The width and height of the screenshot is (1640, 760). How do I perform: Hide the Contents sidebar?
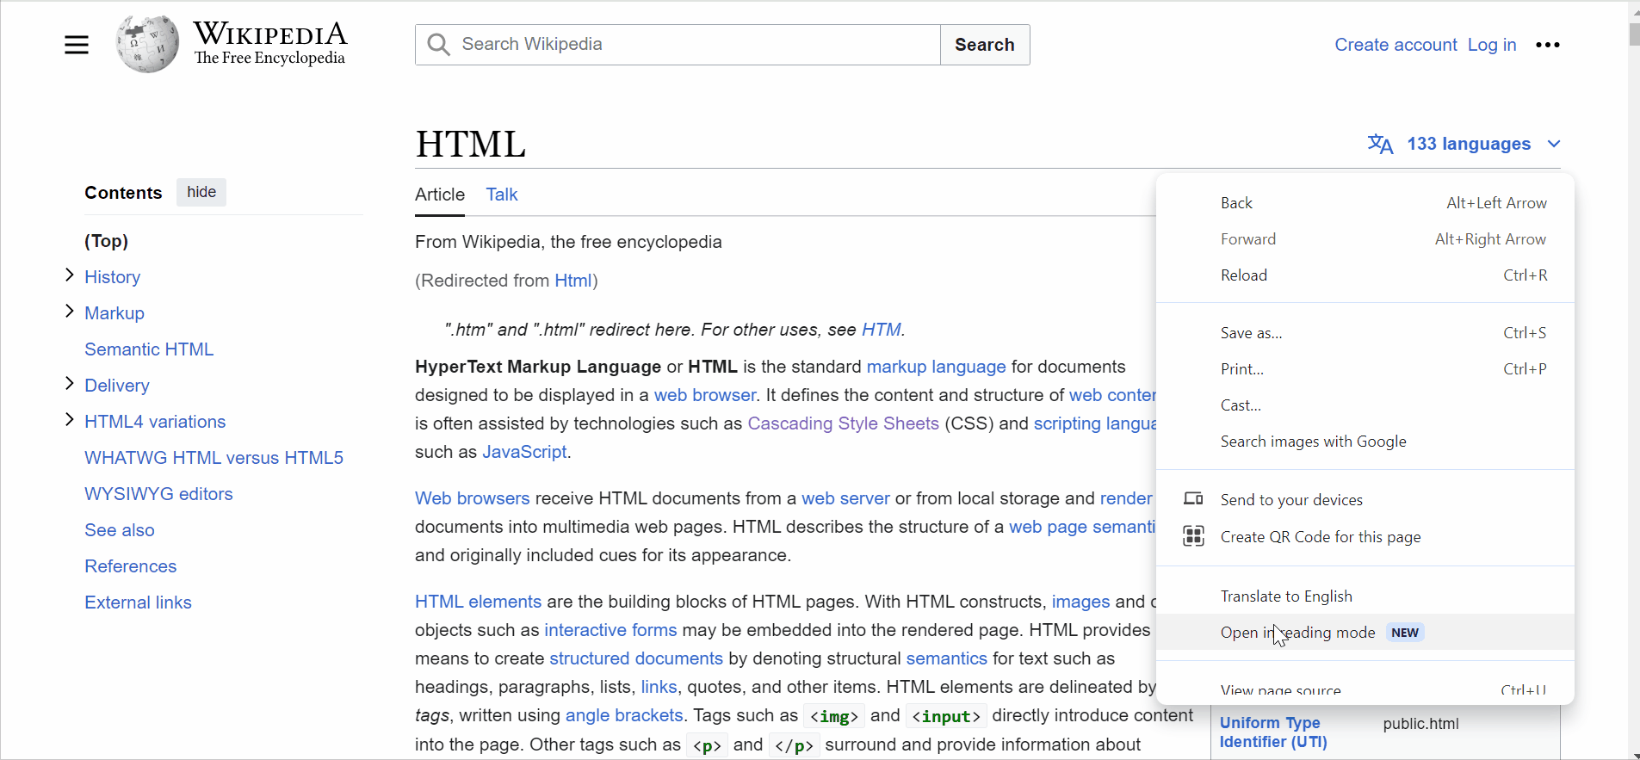[201, 192]
